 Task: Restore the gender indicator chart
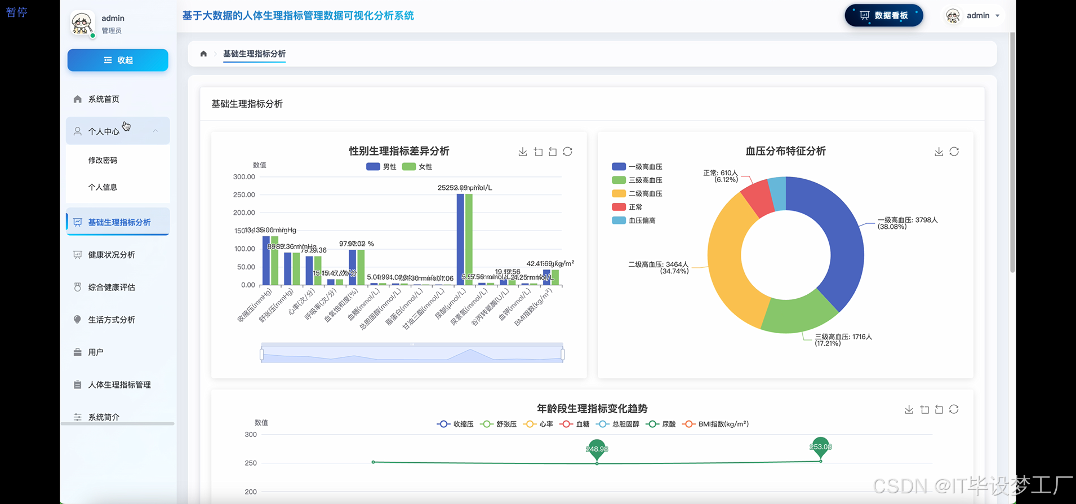click(567, 152)
